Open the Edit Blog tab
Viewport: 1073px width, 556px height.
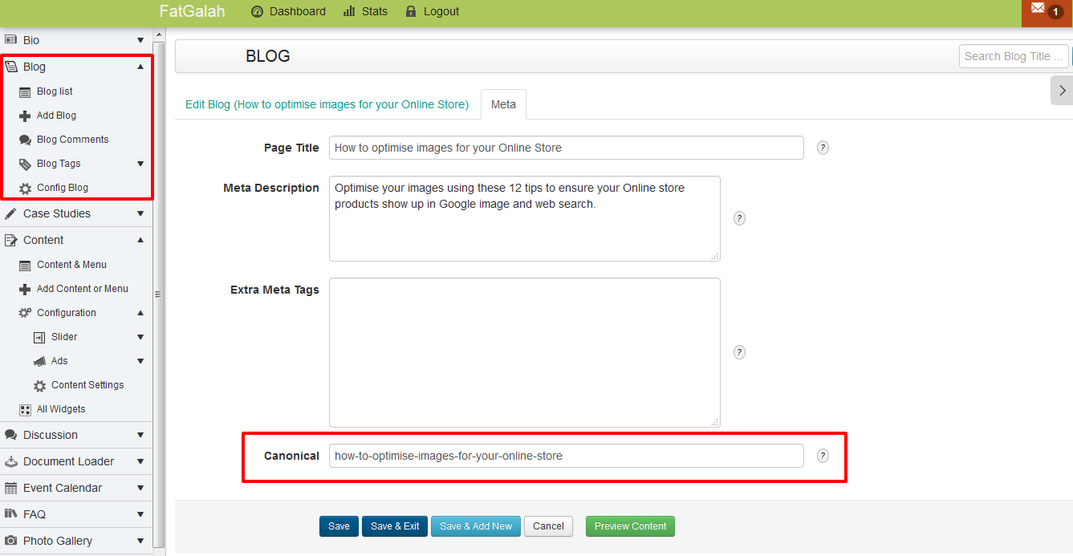(x=326, y=103)
